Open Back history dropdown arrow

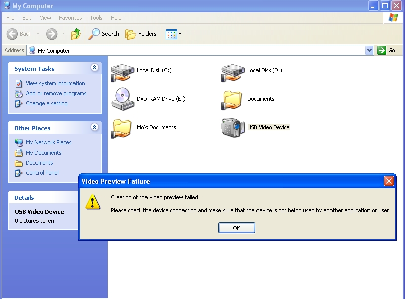(x=38, y=34)
